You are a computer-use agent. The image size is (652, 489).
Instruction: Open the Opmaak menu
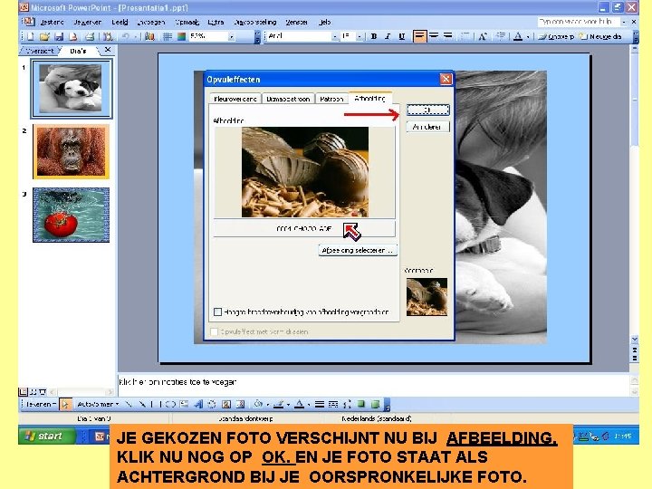(x=187, y=22)
